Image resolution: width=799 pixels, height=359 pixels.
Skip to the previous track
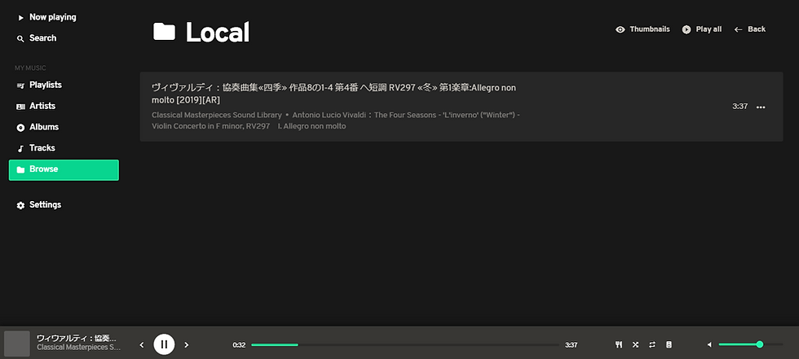pyautogui.click(x=142, y=345)
